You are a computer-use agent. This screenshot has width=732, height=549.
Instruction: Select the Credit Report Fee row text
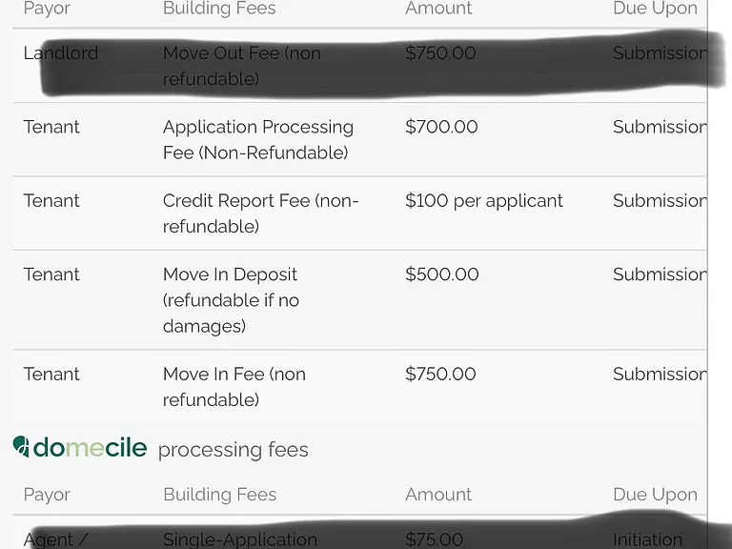pos(260,213)
